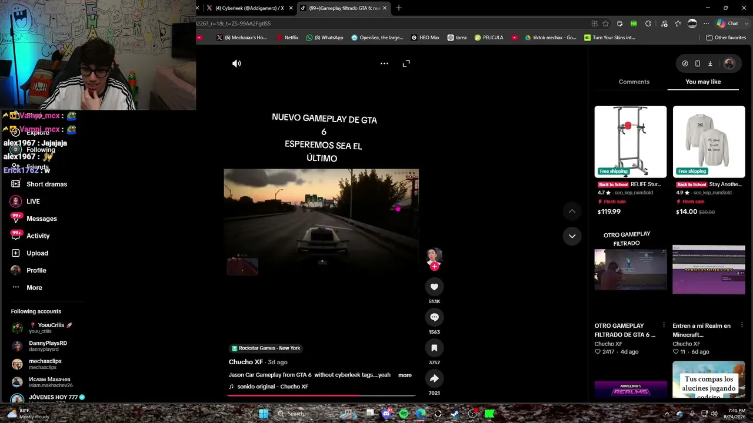Open the browser Copilot Chat button

pyautogui.click(x=727, y=23)
